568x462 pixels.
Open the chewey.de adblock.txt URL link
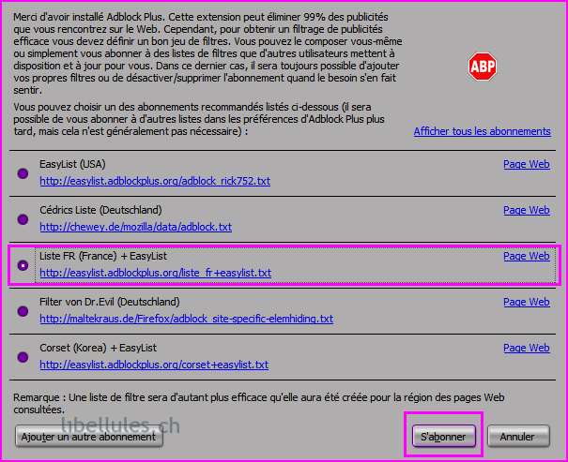(136, 227)
